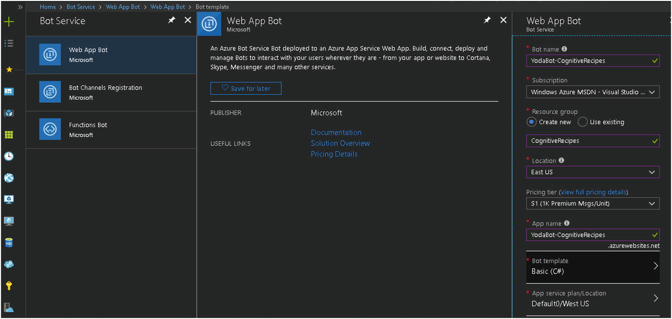Open the cloud gear icon in sidebar
The image size is (672, 319).
9,264
